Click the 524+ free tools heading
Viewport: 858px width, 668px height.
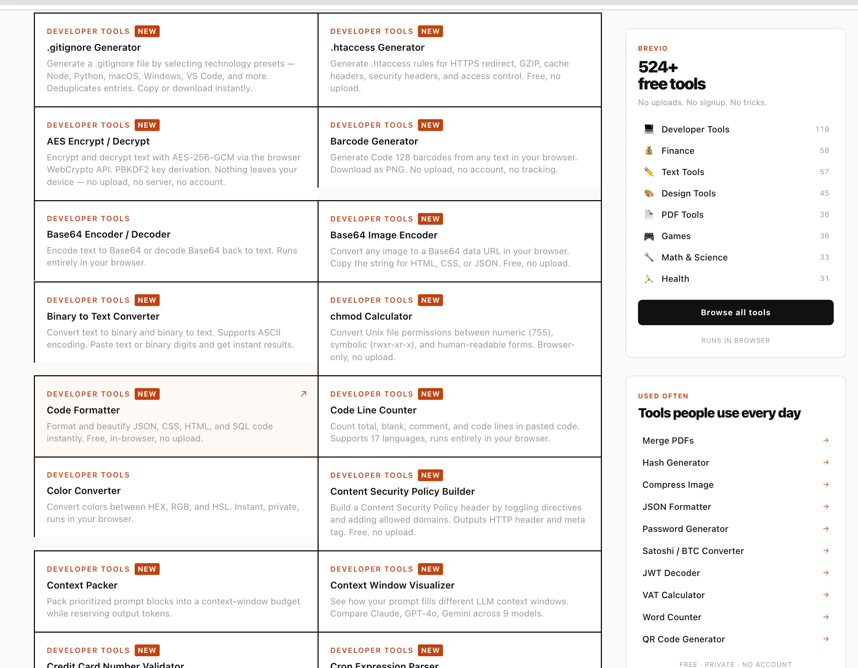point(672,75)
